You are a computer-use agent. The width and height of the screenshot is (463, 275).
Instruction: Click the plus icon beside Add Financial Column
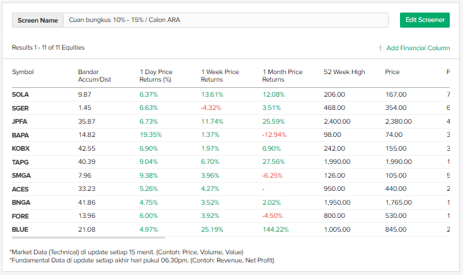(380, 48)
